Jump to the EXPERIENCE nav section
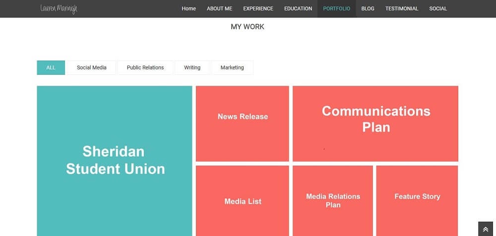 pos(258,8)
